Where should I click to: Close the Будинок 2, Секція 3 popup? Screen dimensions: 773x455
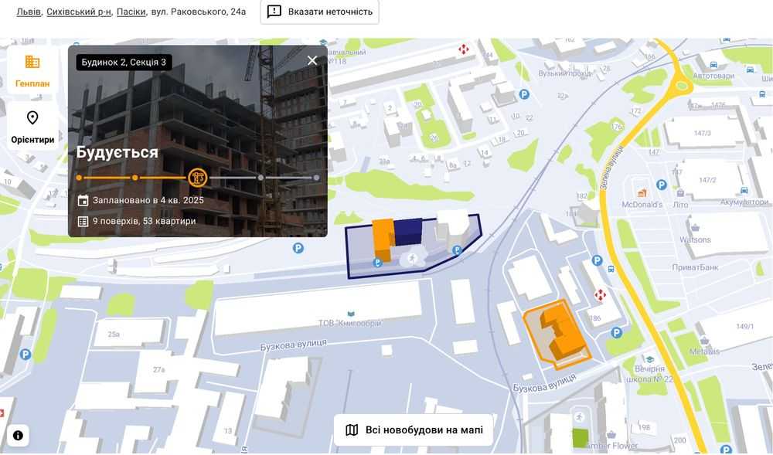pyautogui.click(x=312, y=60)
